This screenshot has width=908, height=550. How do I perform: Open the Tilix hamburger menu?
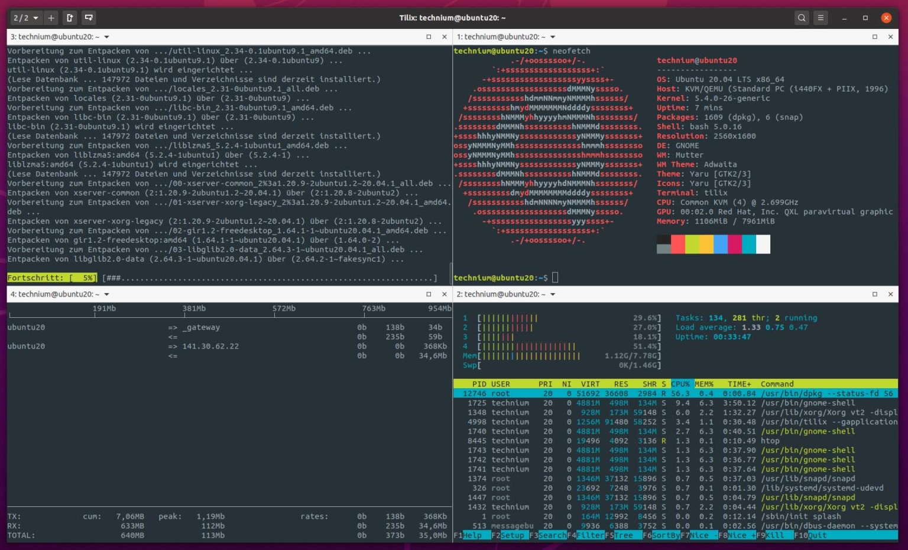pos(821,18)
